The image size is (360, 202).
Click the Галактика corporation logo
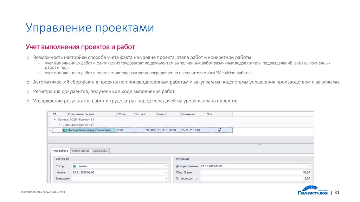click(x=313, y=190)
